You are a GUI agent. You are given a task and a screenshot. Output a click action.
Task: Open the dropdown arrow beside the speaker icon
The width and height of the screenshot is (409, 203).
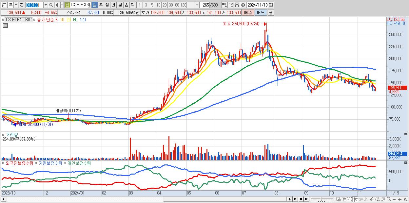point(62,5)
